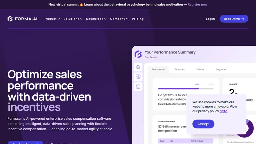The image size is (256, 144).
Task: Select the Performance tab in dashboard
Action: [158, 69]
